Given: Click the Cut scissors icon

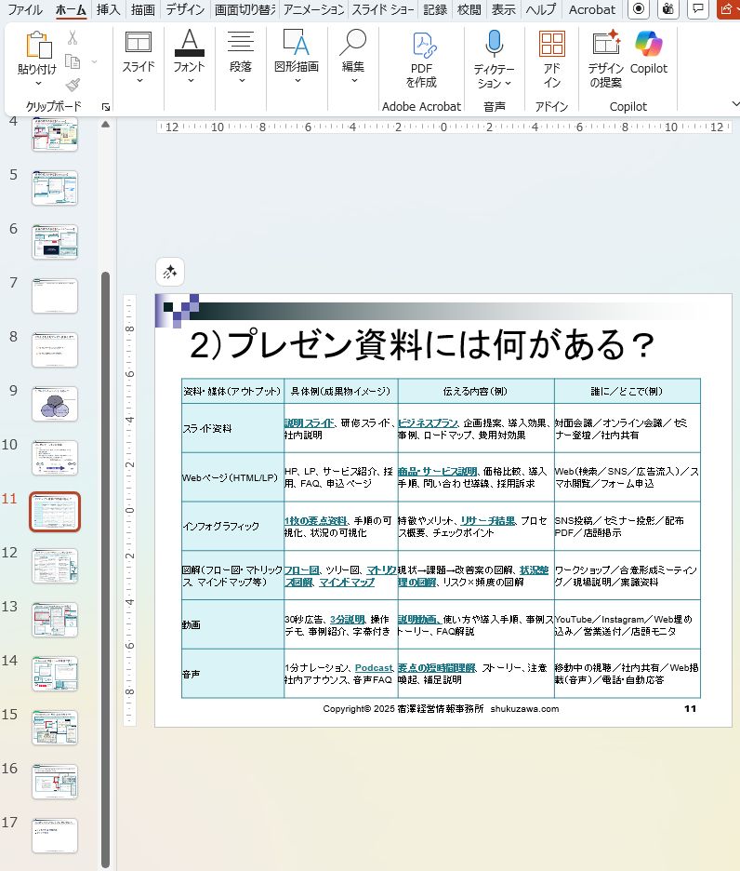Looking at the screenshot, I should [x=73, y=38].
